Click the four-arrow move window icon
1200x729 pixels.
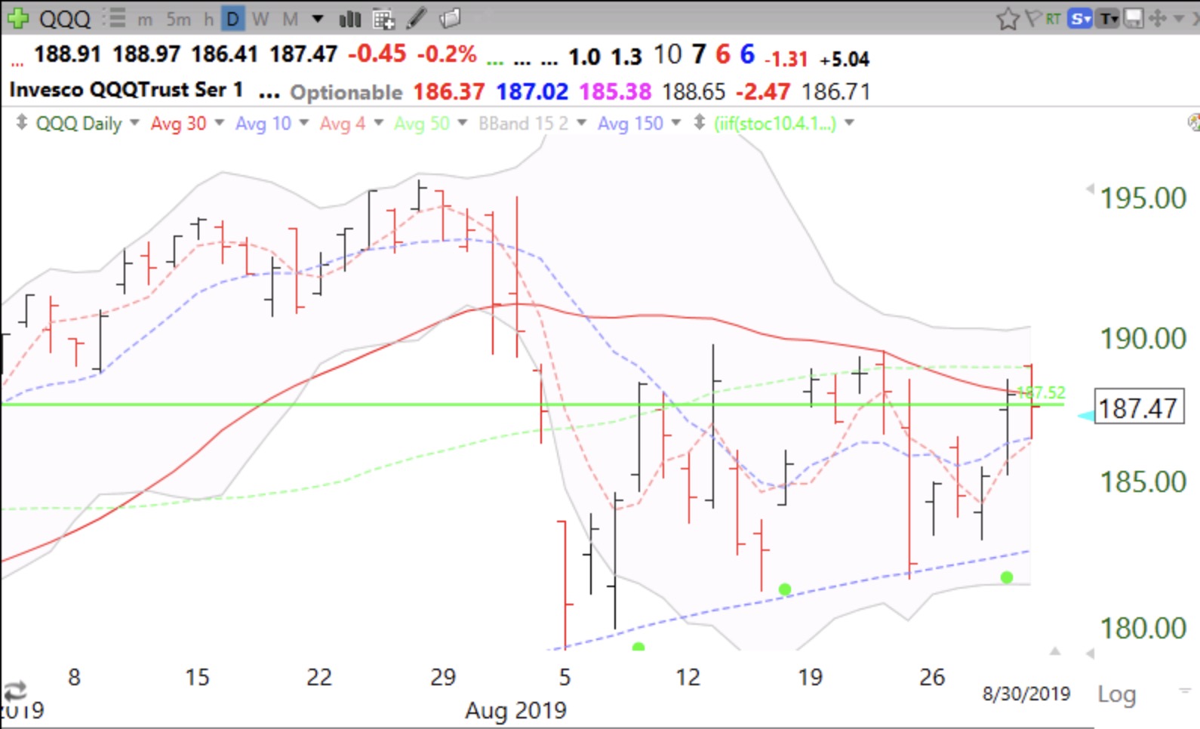[1158, 19]
